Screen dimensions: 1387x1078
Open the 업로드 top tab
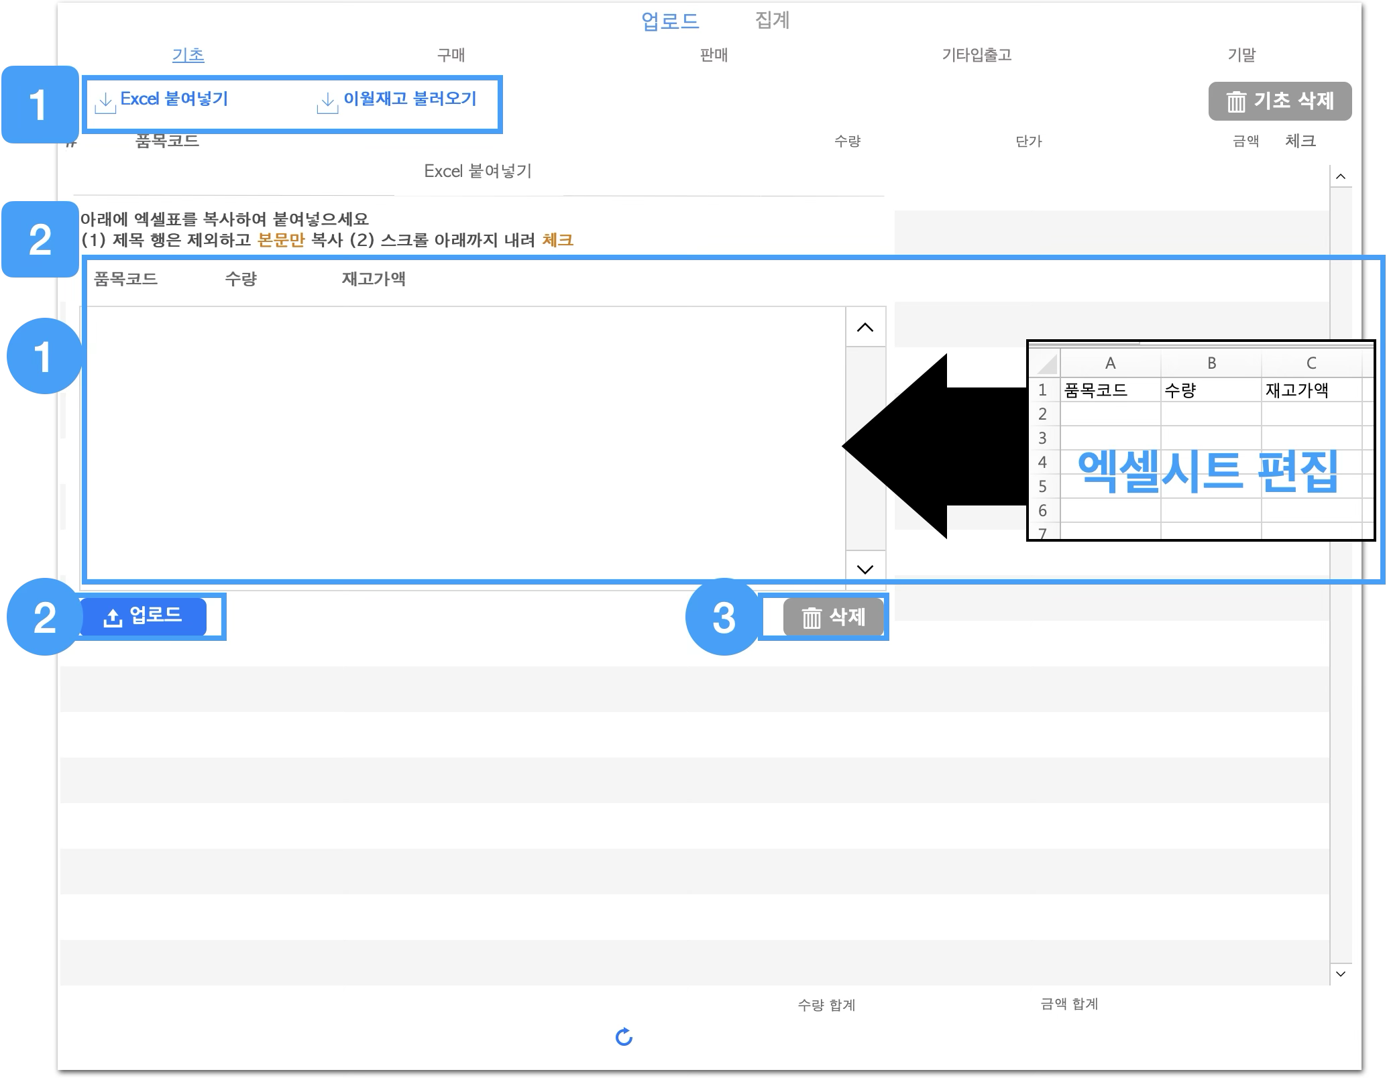[x=670, y=21]
